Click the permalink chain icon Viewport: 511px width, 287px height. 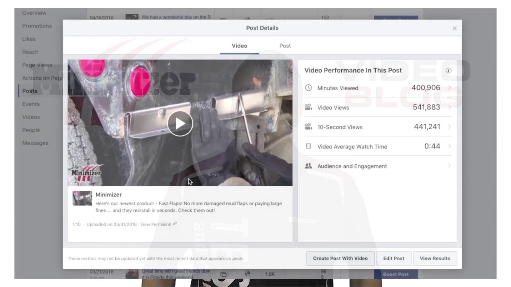pyautogui.click(x=175, y=224)
